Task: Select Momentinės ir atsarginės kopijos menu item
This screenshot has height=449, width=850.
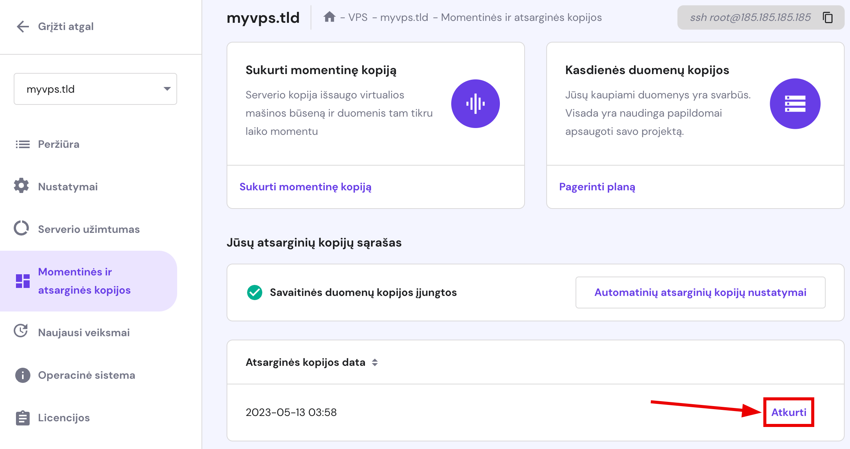Action: [84, 281]
